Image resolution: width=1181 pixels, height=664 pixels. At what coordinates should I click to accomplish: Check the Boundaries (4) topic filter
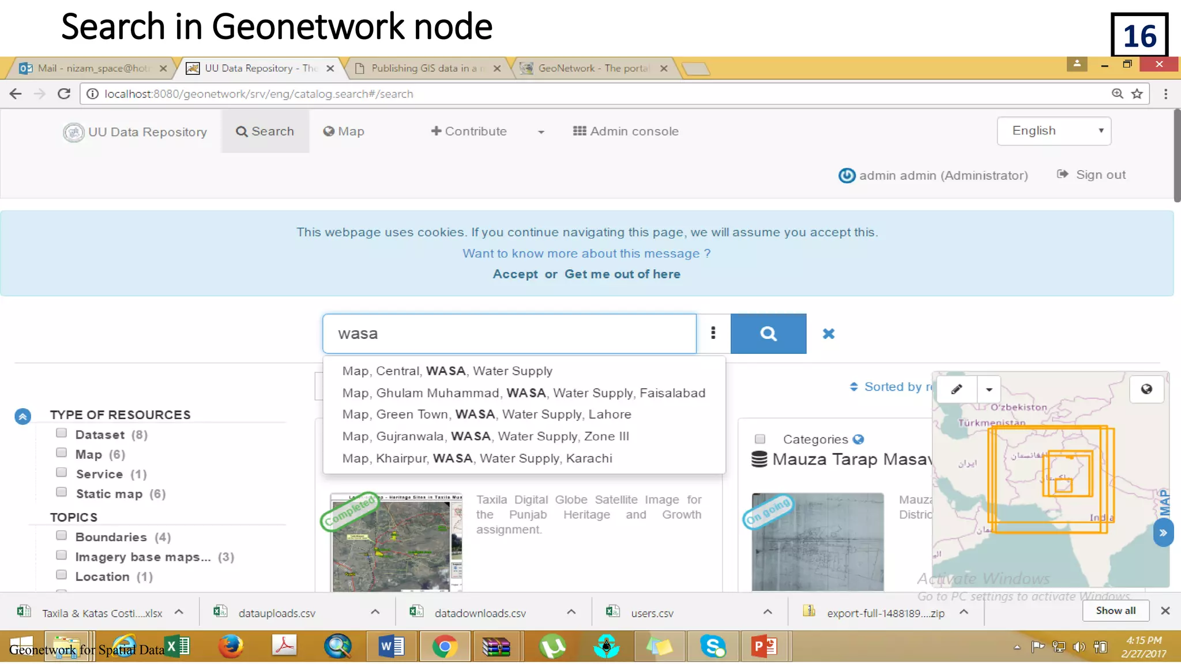click(x=62, y=535)
